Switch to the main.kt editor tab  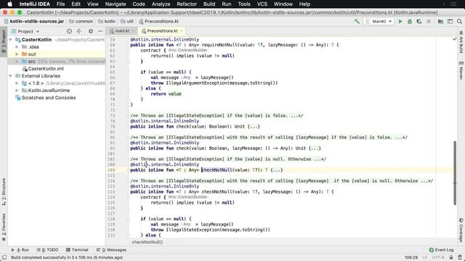[122, 30]
